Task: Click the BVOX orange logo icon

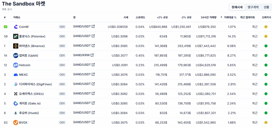Action: [x=16, y=122]
